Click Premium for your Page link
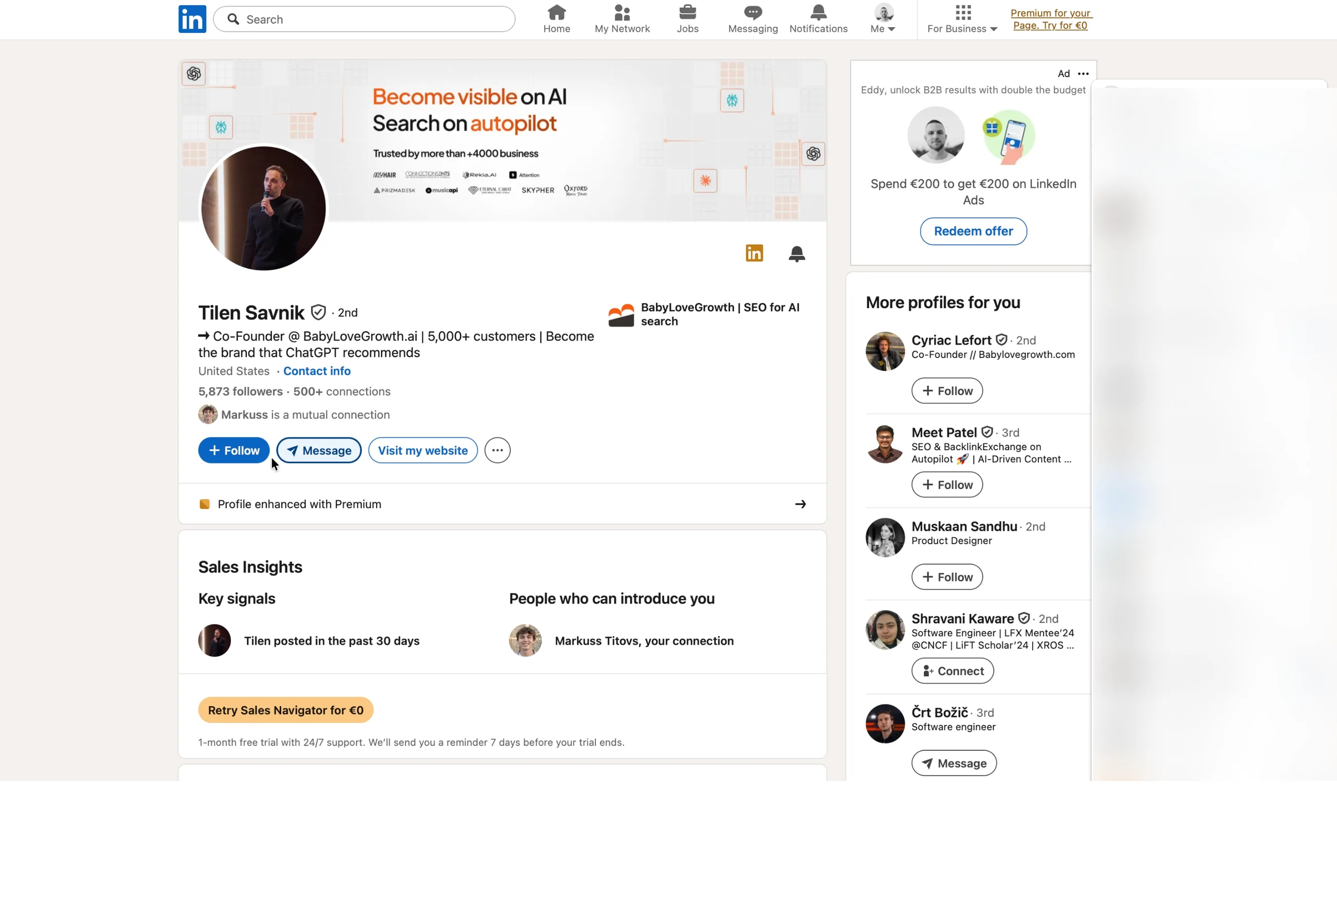This screenshot has width=1337, height=901. pos(1050,19)
